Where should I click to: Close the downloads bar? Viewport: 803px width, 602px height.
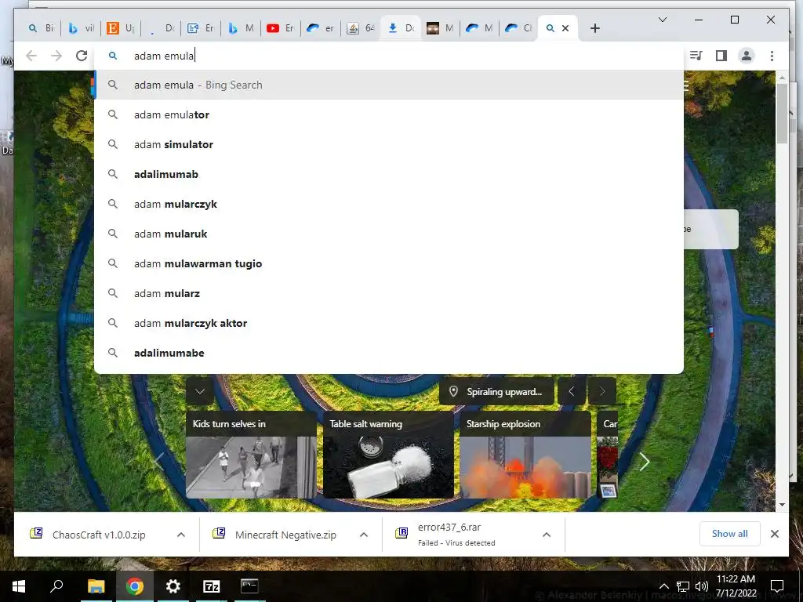[774, 534]
